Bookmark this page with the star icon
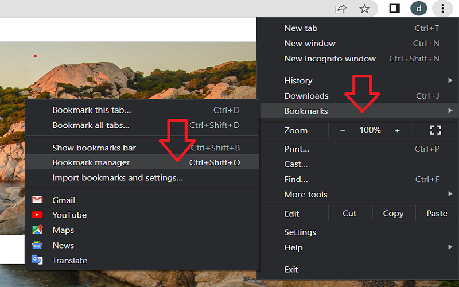 pyautogui.click(x=364, y=9)
